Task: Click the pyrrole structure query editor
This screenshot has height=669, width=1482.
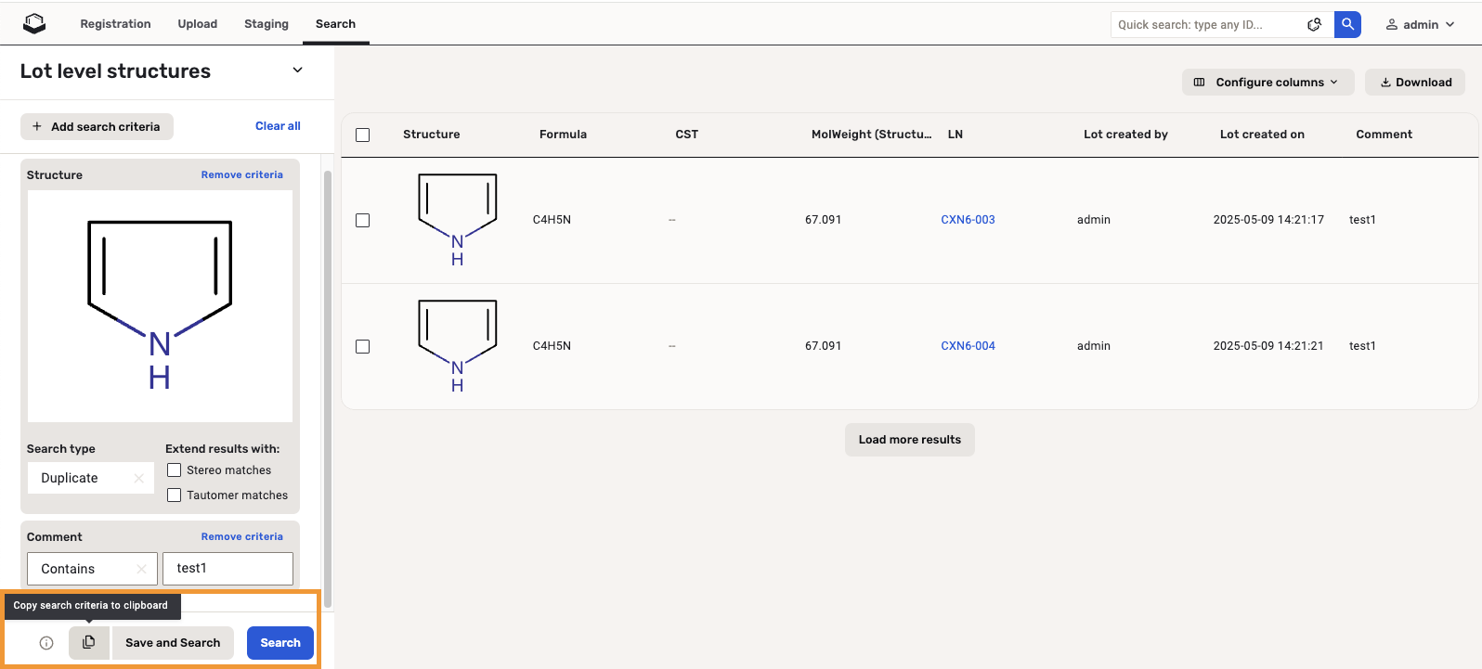Action: 160,306
